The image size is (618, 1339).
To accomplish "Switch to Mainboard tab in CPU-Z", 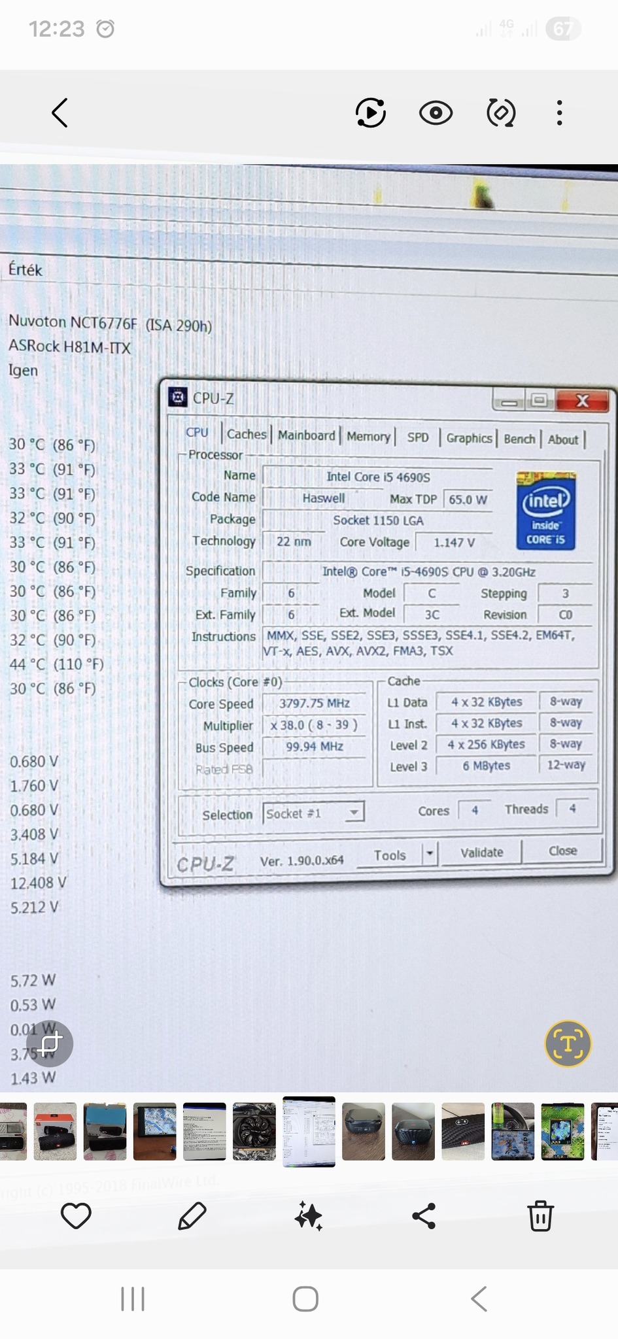I will 306,435.
